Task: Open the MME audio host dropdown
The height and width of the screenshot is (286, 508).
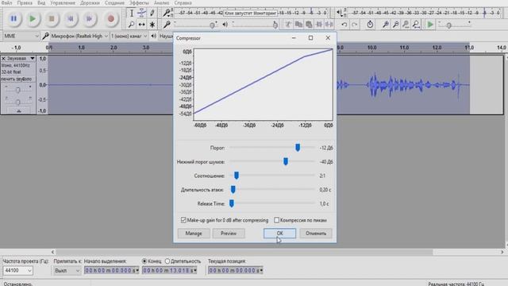Action: coord(21,36)
